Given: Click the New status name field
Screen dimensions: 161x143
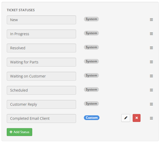Looking at the screenshot, I should coord(41,20).
